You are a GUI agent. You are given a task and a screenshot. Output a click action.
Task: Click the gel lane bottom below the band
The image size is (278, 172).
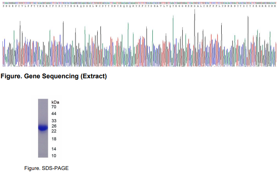tap(43, 150)
